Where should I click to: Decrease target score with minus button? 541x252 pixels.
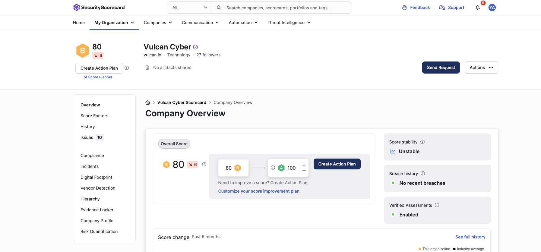304,171
